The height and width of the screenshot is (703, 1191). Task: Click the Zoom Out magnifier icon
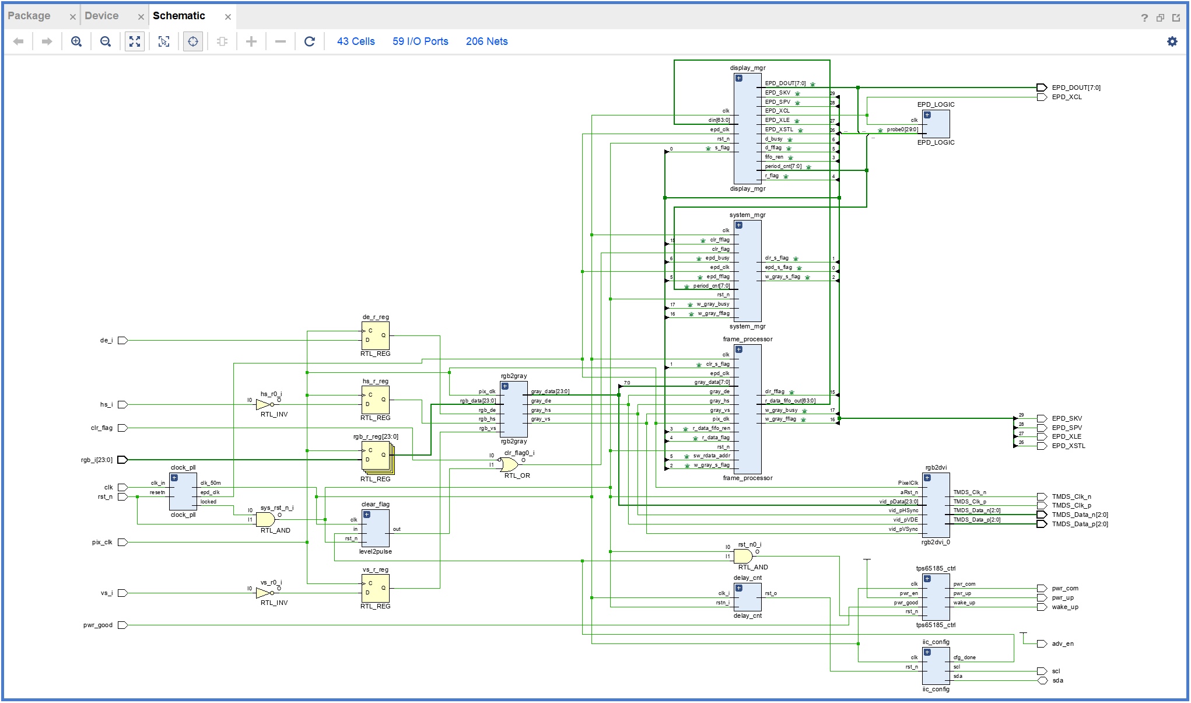tap(106, 41)
